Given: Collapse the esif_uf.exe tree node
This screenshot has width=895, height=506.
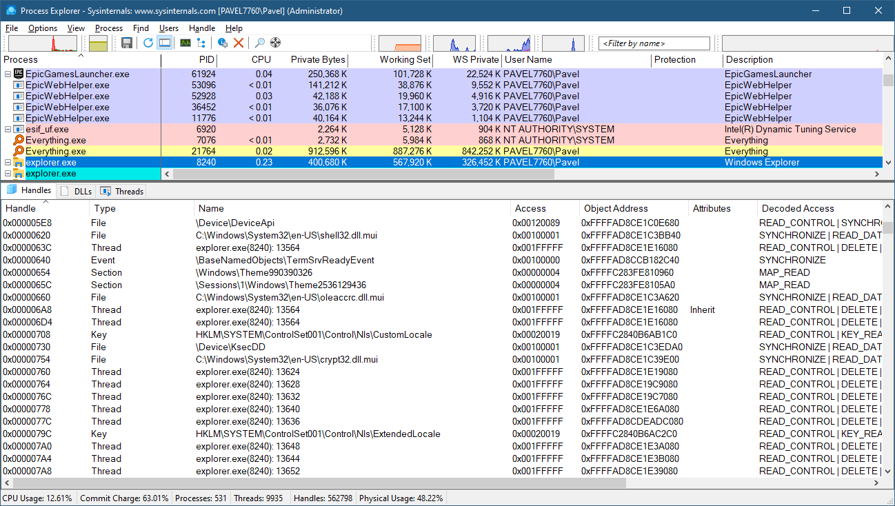Looking at the screenshot, I should pyautogui.click(x=8, y=129).
